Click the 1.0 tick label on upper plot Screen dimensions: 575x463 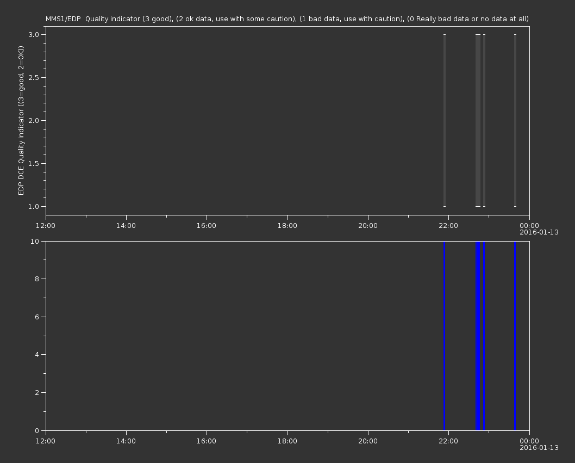coord(34,206)
